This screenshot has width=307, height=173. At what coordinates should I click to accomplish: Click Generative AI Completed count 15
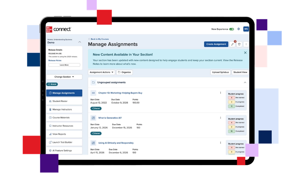(x=232, y=131)
